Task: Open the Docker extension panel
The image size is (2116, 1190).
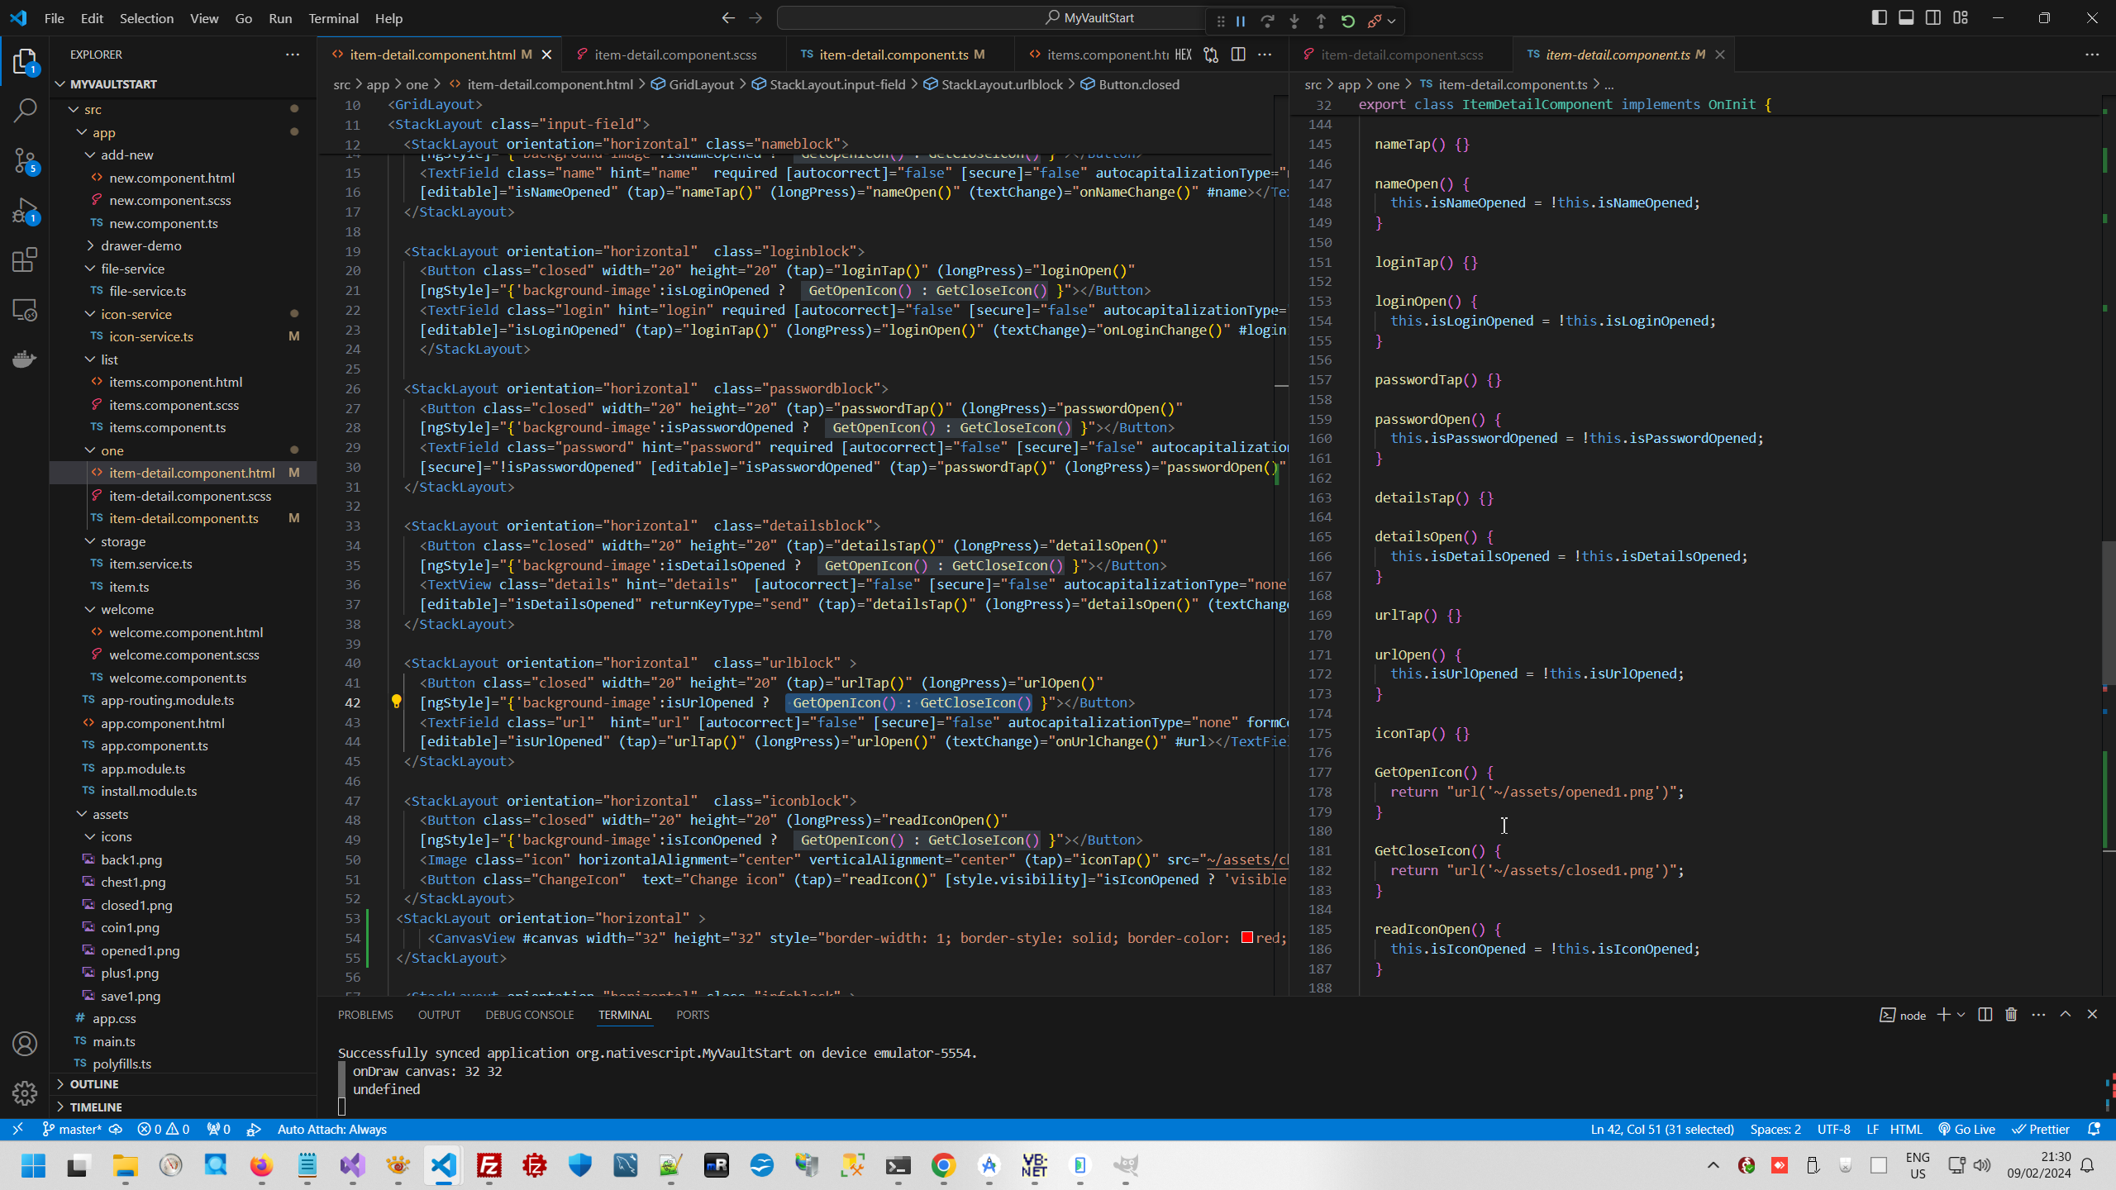Action: click(x=25, y=359)
